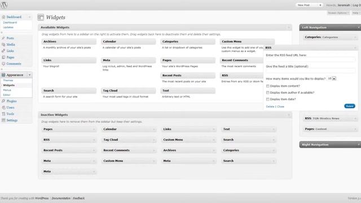Click the Links chain icon

coord(3,51)
